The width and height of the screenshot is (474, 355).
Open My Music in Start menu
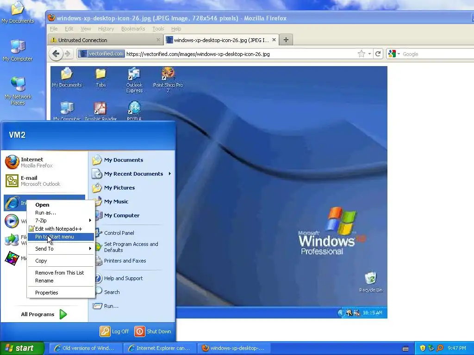point(131,202)
